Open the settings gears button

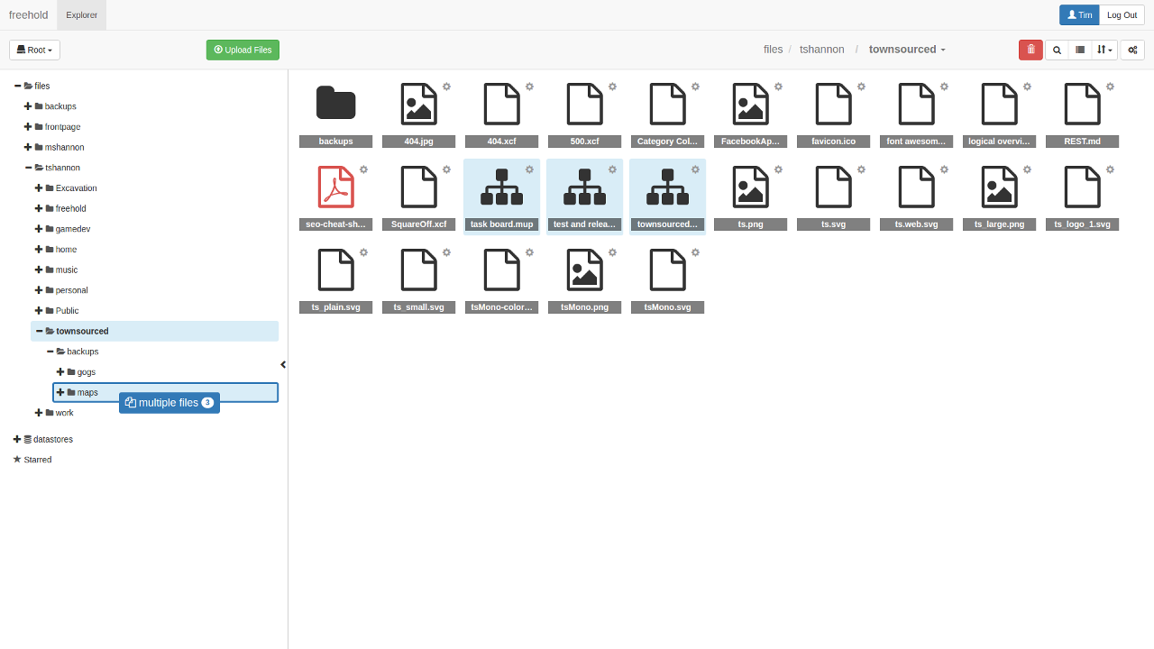[1133, 50]
